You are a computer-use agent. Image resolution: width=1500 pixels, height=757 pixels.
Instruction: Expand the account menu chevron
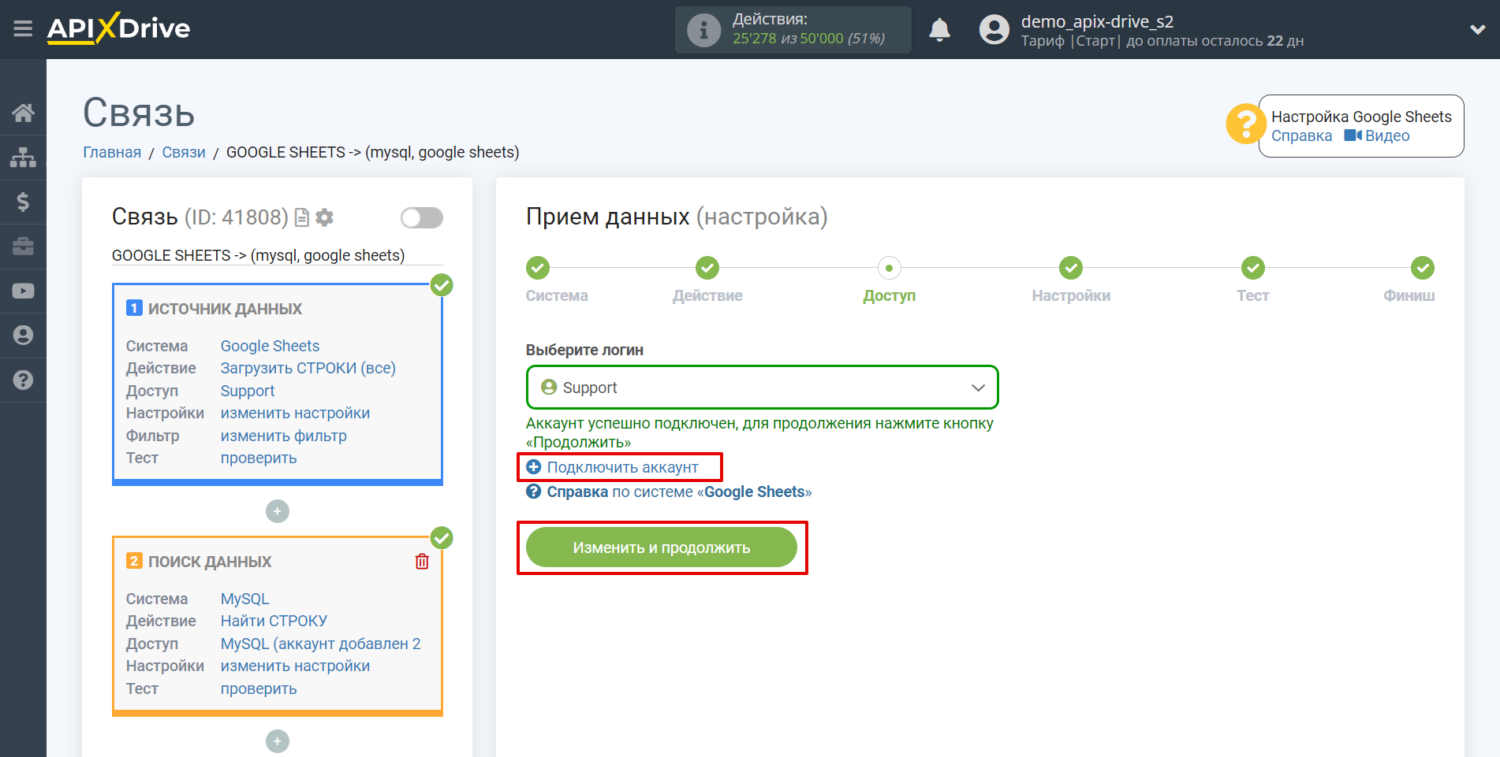click(x=1478, y=30)
